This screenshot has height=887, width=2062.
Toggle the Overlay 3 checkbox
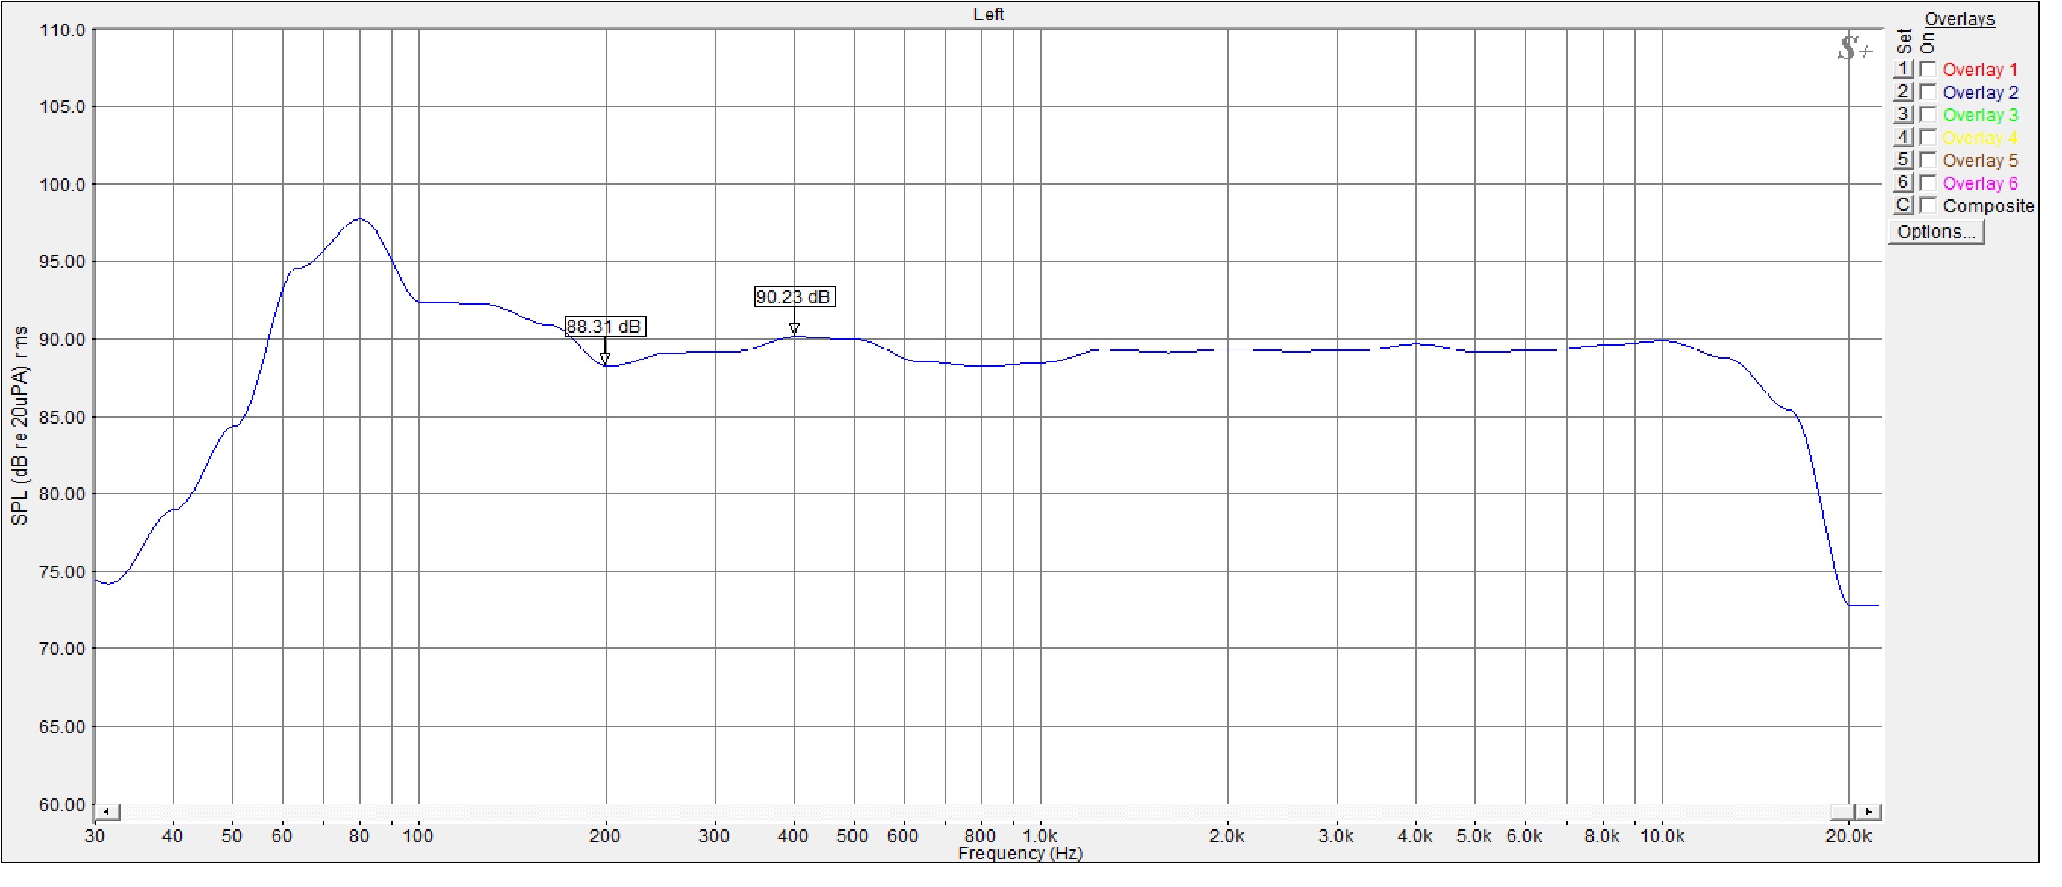point(1928,114)
